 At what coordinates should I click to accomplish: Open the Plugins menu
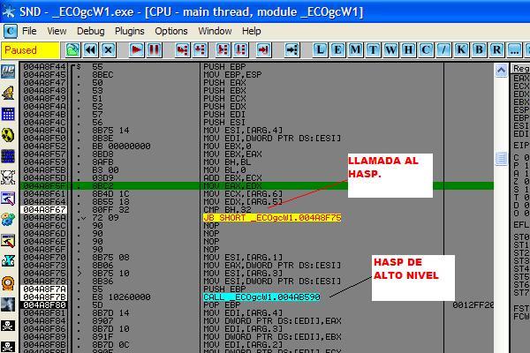(130, 31)
